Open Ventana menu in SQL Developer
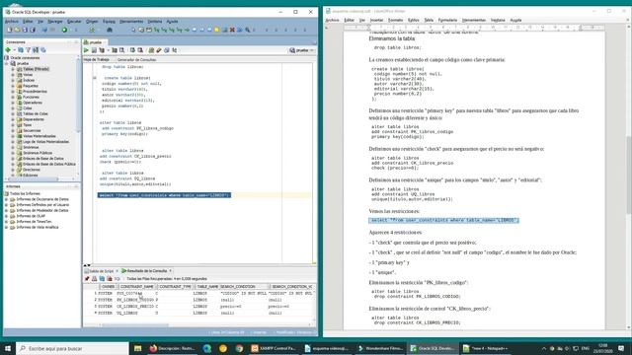This screenshot has width=632, height=355. point(155,22)
